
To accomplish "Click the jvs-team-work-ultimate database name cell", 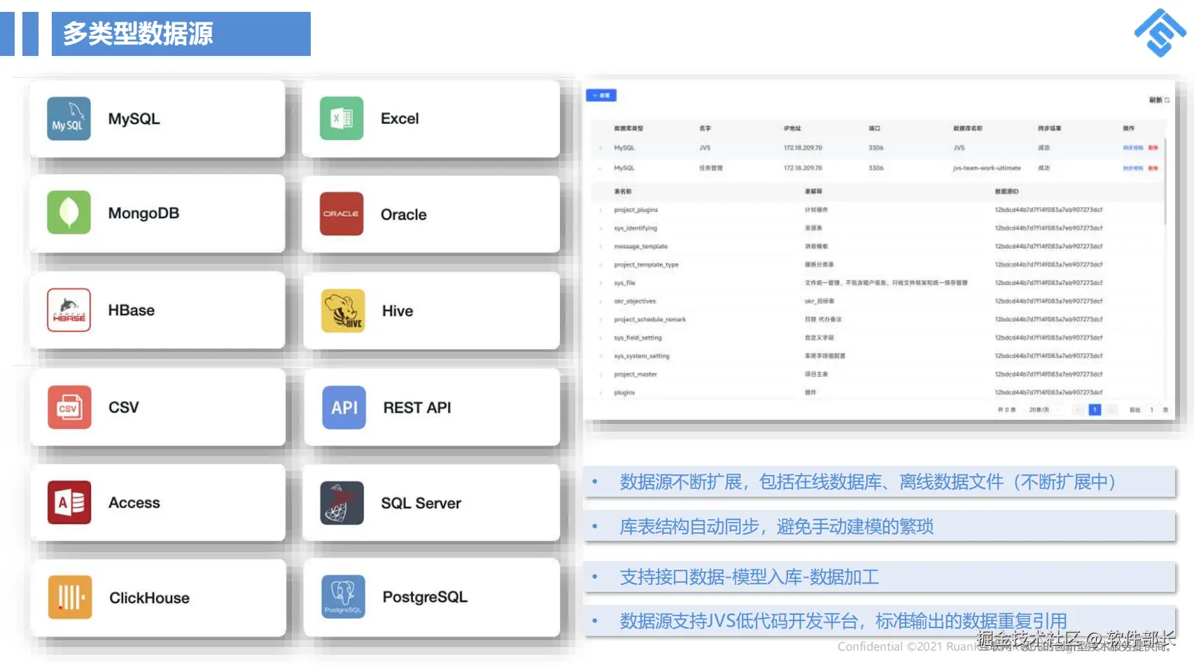I will 987,168.
